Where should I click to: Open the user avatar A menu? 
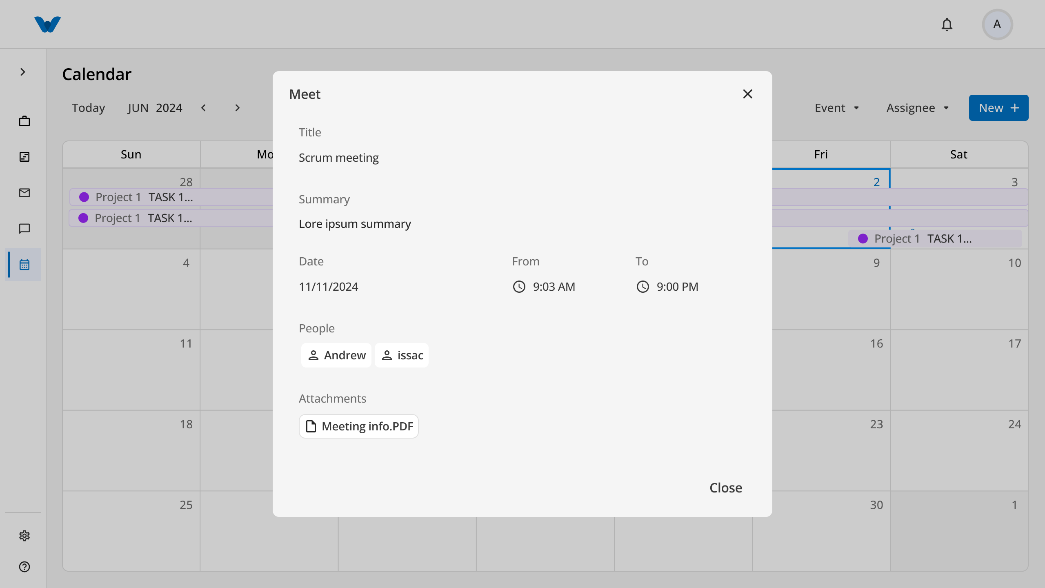(997, 24)
